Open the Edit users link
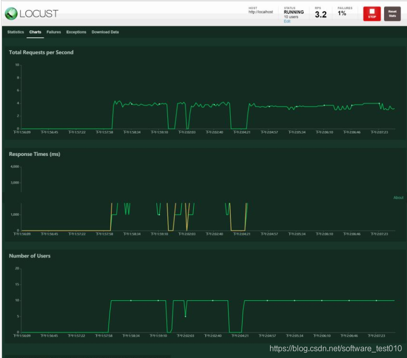Screen dimensions: 407x358 point(287,21)
